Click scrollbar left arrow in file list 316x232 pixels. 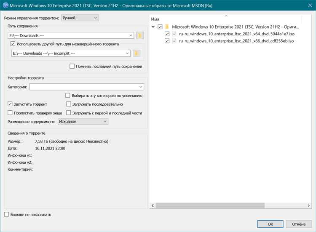153,205
